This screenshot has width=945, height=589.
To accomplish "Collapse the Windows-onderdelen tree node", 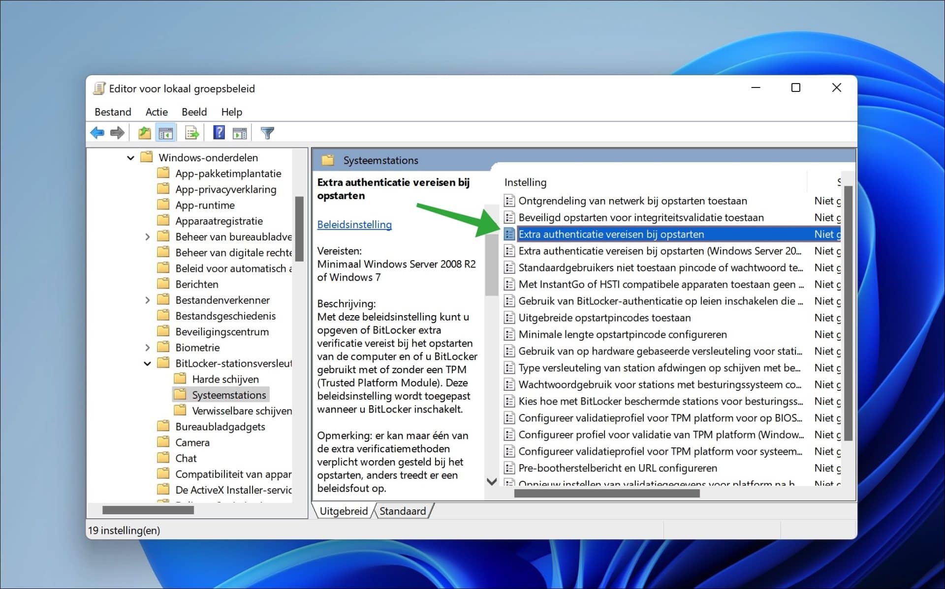I will coord(130,157).
